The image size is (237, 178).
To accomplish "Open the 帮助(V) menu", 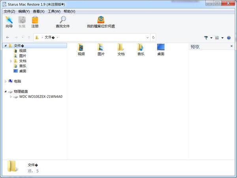I will pyautogui.click(x=70, y=11).
